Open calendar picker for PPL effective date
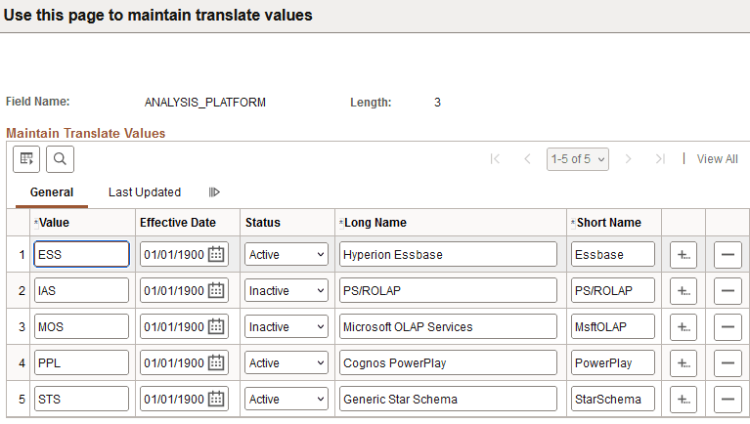This screenshot has height=424, width=750. pos(217,362)
